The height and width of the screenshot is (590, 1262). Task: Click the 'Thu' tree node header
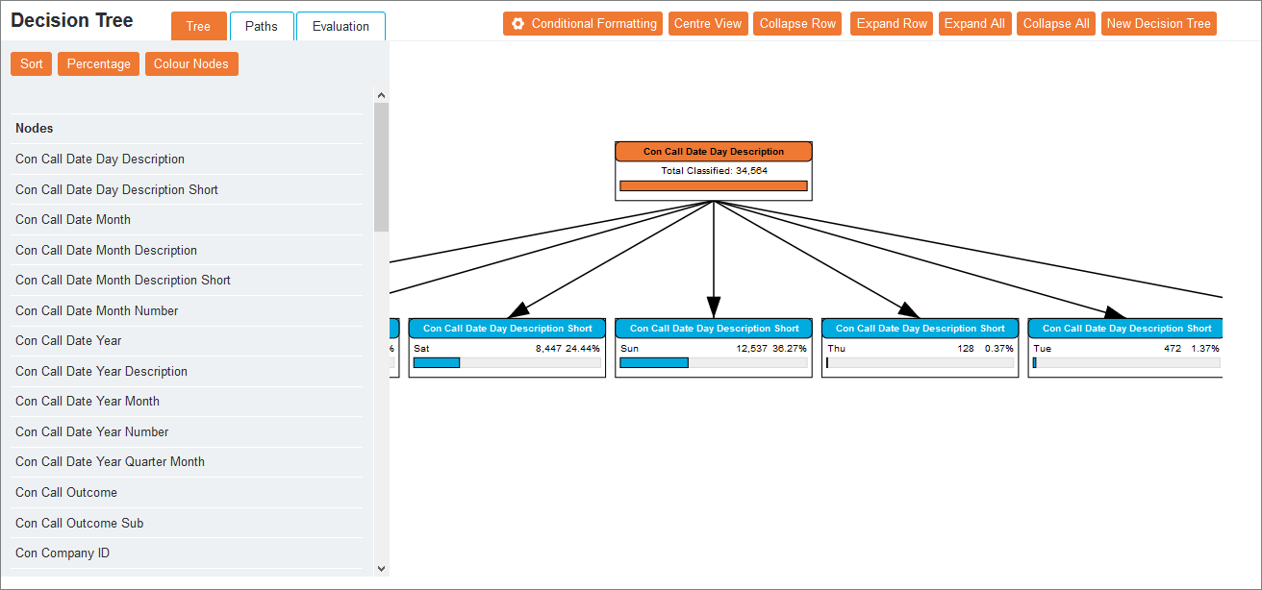920,329
